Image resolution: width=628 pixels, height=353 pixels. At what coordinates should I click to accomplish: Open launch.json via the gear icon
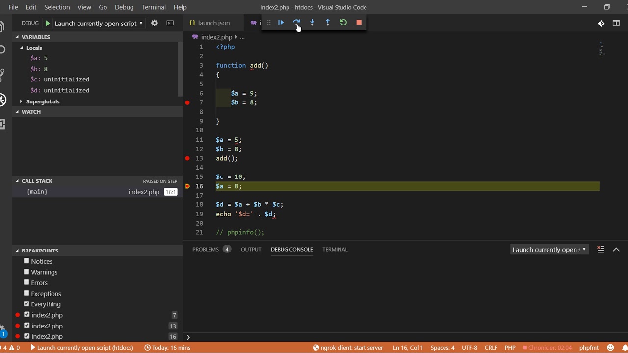(155, 23)
